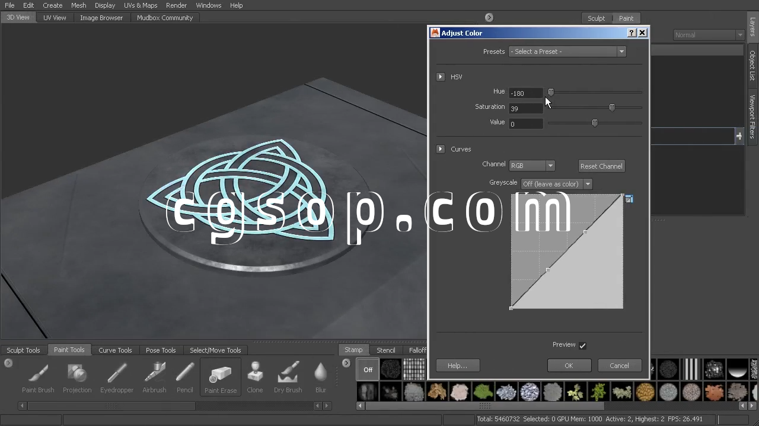The image size is (759, 426).
Task: Select the tan dried leaf stamp
Action: 437,392
